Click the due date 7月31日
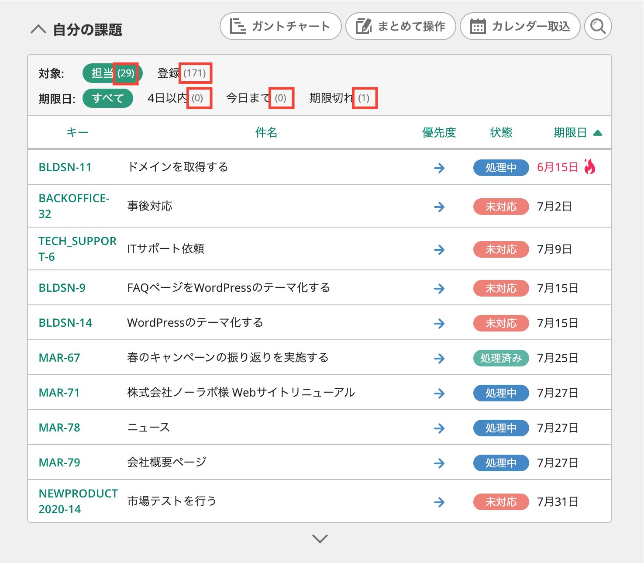644x563 pixels. coord(558,501)
